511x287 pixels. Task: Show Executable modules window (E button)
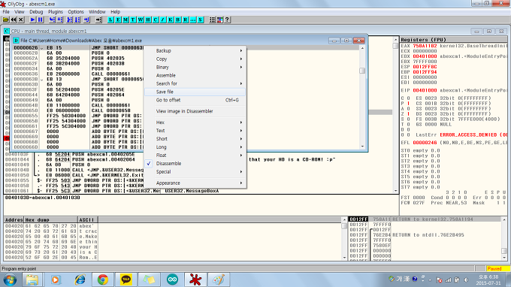[118, 20]
